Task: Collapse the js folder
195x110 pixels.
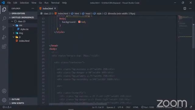Action: [x=23, y=37]
